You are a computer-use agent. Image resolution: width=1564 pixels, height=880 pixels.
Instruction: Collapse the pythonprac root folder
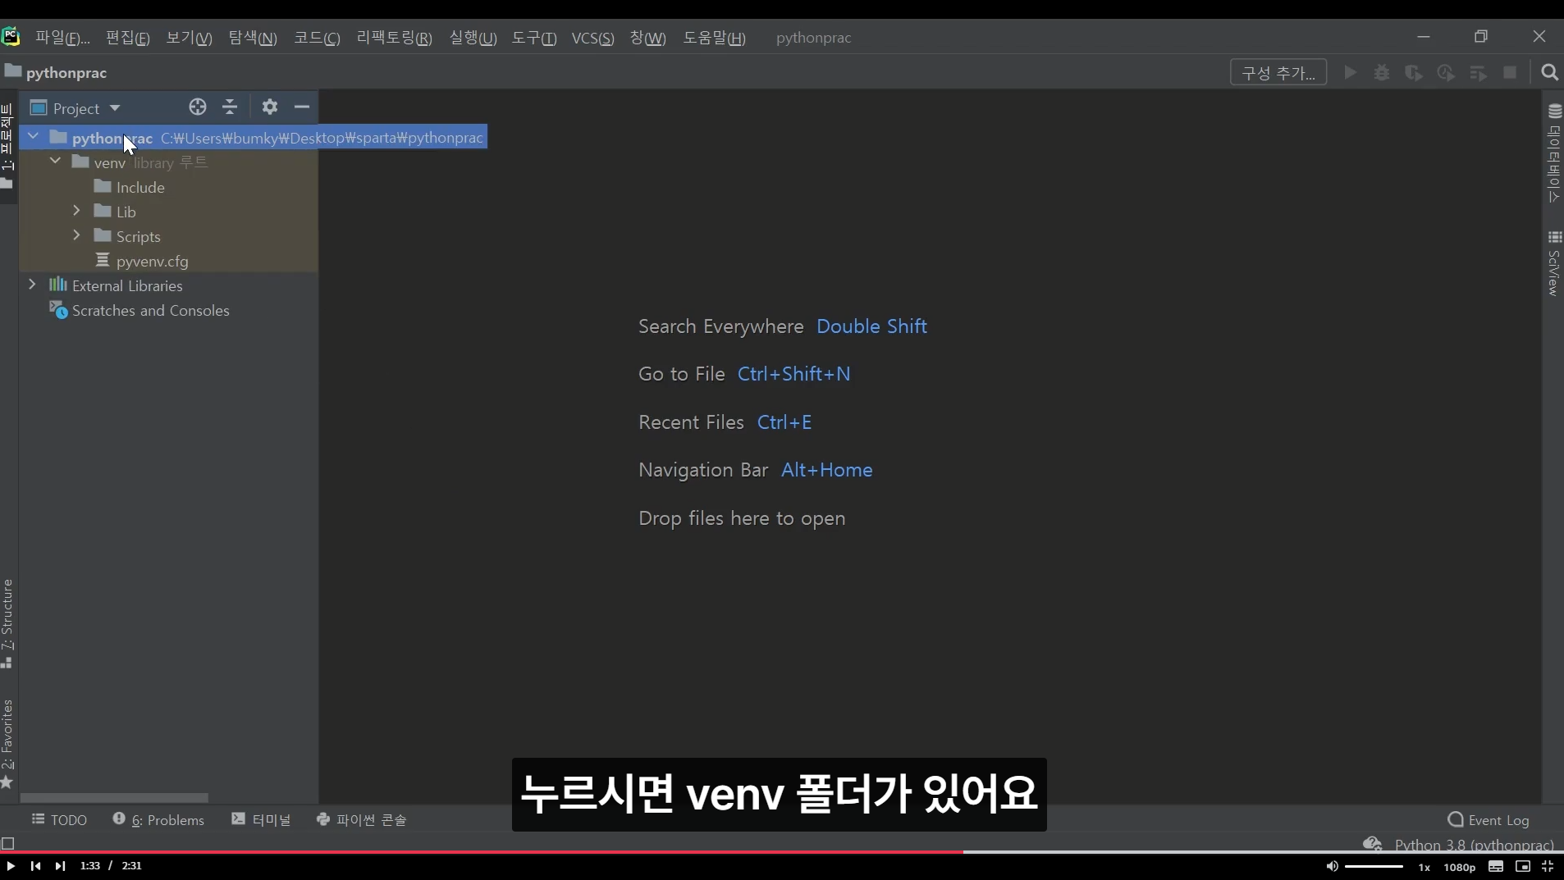(x=33, y=136)
